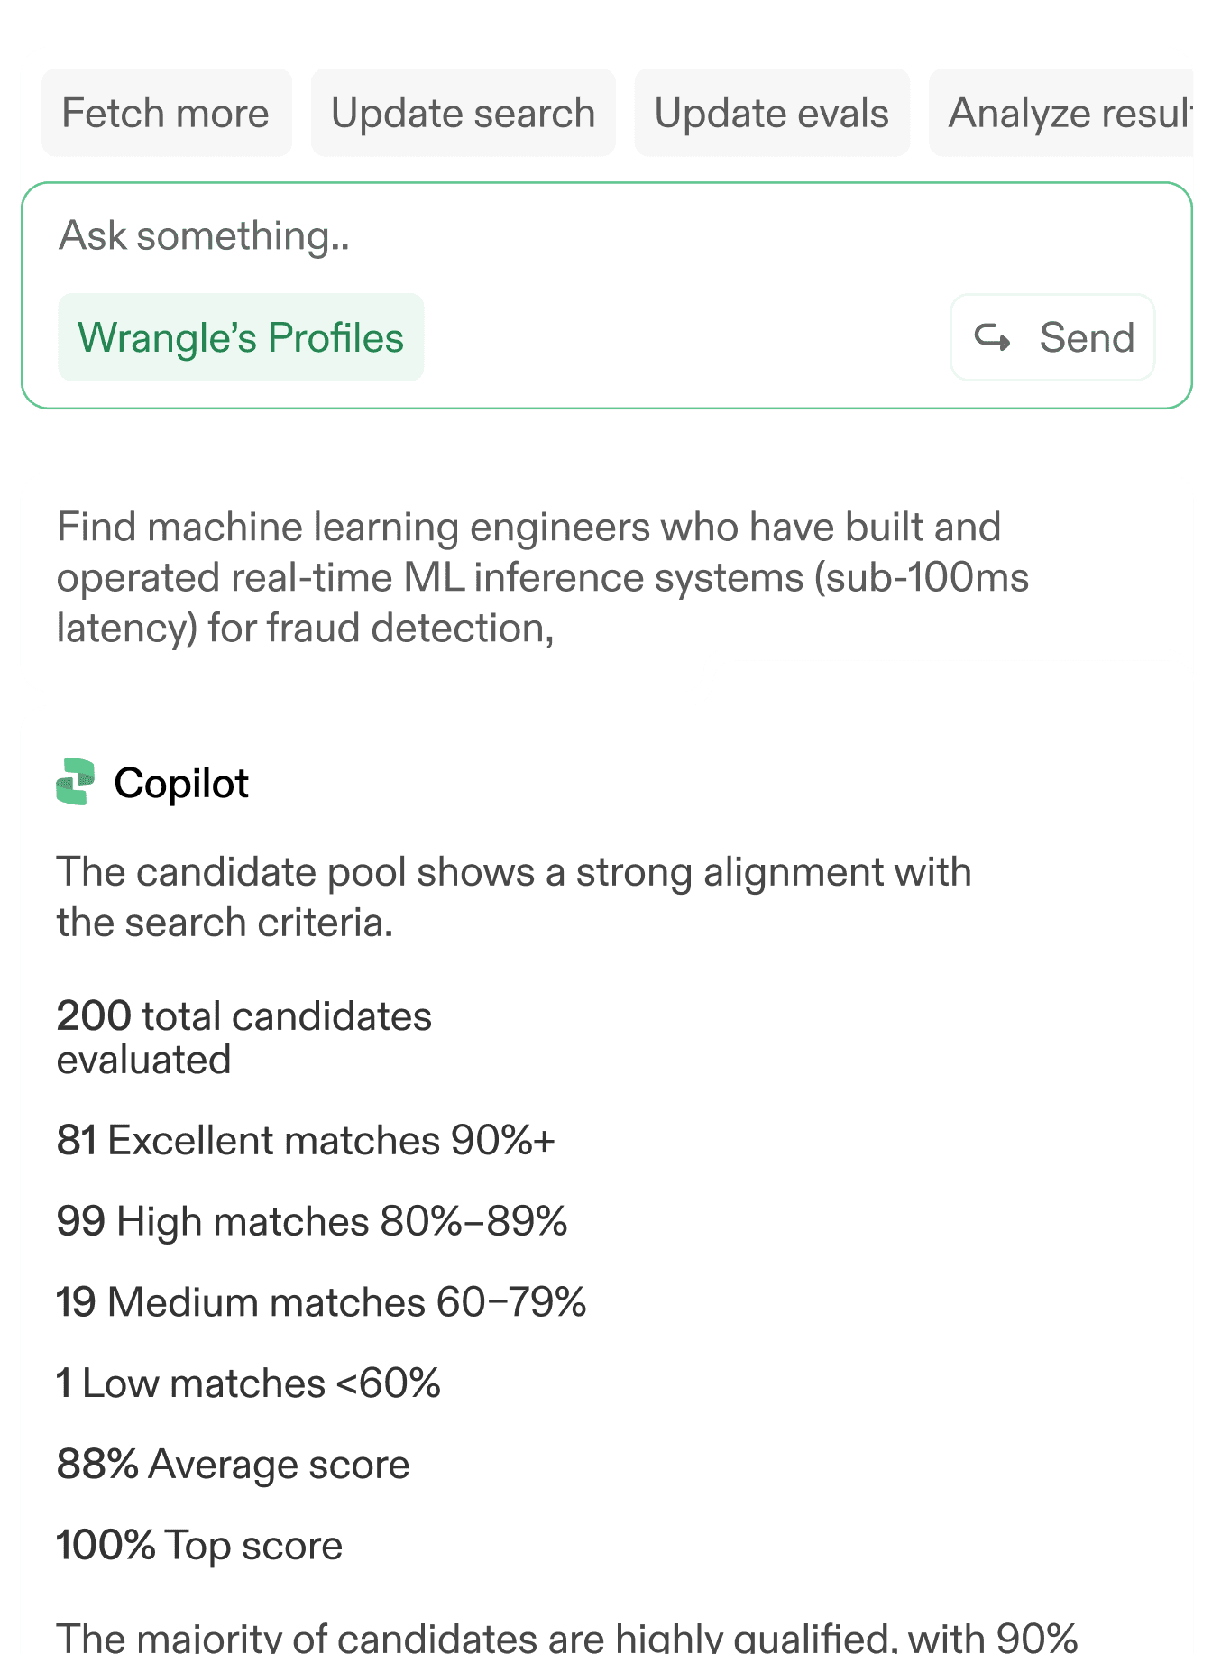Click the Fetch more suggestion chip
1212x1654 pixels.
click(x=167, y=113)
